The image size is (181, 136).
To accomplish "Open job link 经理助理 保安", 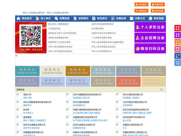I will (x=79, y=128).
